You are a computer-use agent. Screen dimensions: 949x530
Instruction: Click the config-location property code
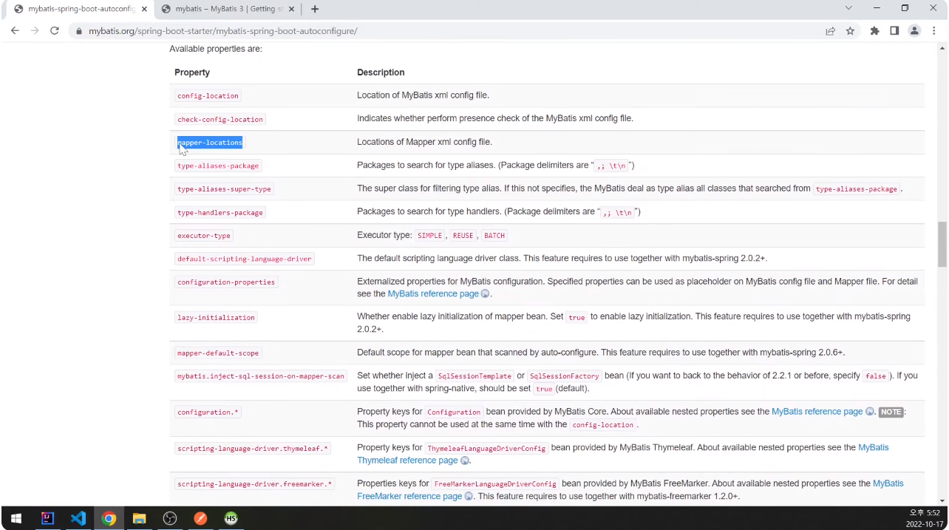click(x=208, y=95)
